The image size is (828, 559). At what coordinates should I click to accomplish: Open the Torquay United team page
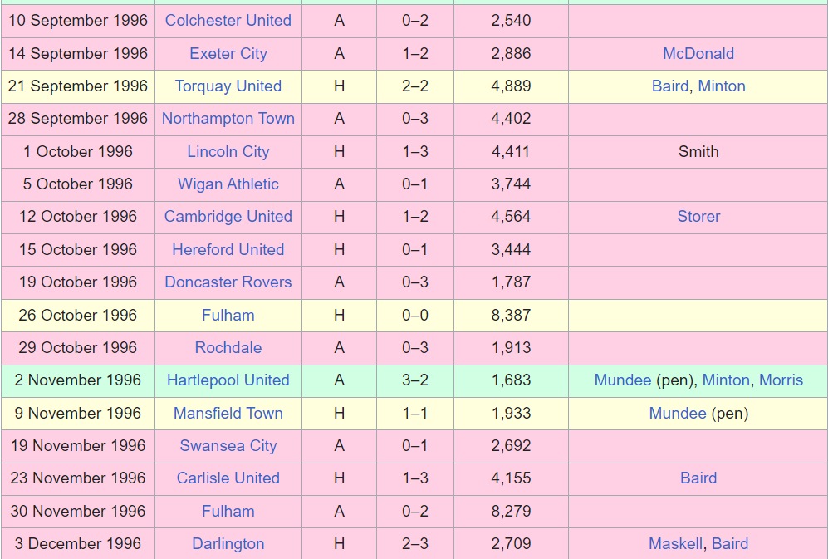228,86
